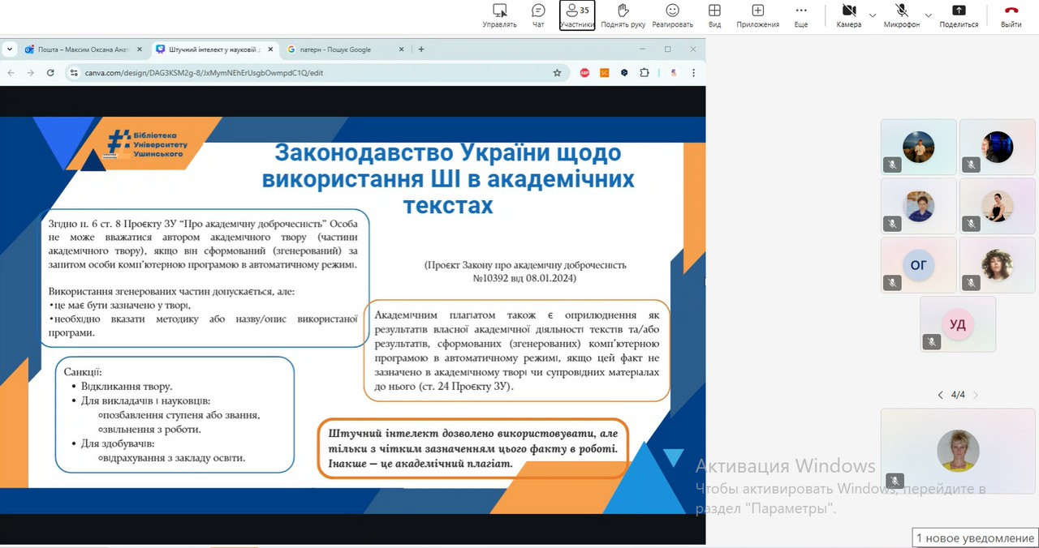Open the More options menu
Image resolution: width=1039 pixels, height=548 pixels.
(801, 15)
